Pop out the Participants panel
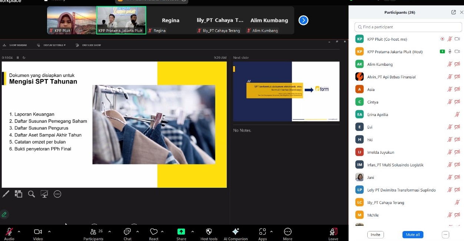 pos(453,12)
